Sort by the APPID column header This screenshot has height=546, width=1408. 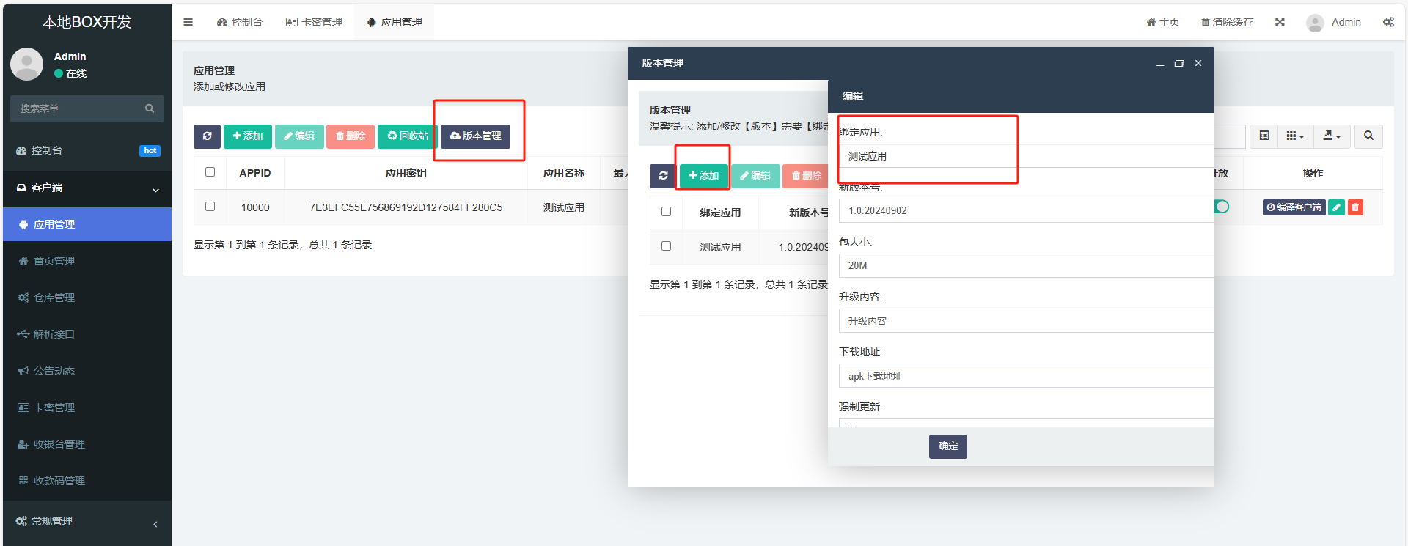point(255,173)
